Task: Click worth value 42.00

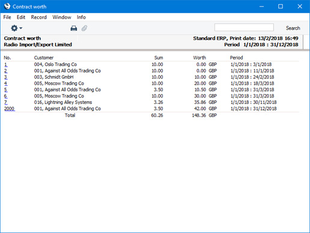Action: [x=200, y=109]
